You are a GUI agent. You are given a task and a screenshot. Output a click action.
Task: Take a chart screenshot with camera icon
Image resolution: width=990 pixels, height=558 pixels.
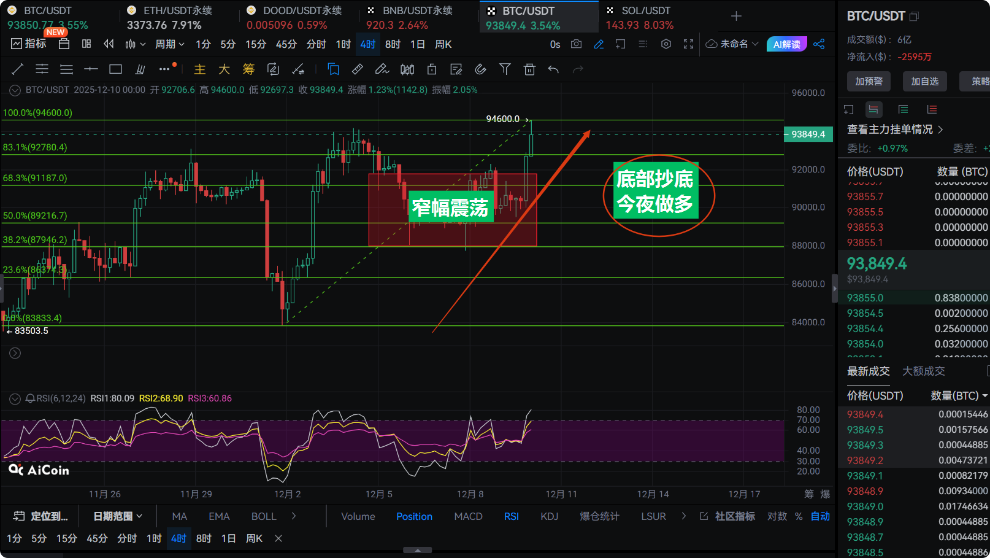[576, 44]
